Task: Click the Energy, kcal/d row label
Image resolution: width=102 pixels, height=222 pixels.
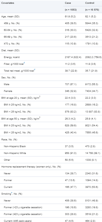Action: pos(12,57)
